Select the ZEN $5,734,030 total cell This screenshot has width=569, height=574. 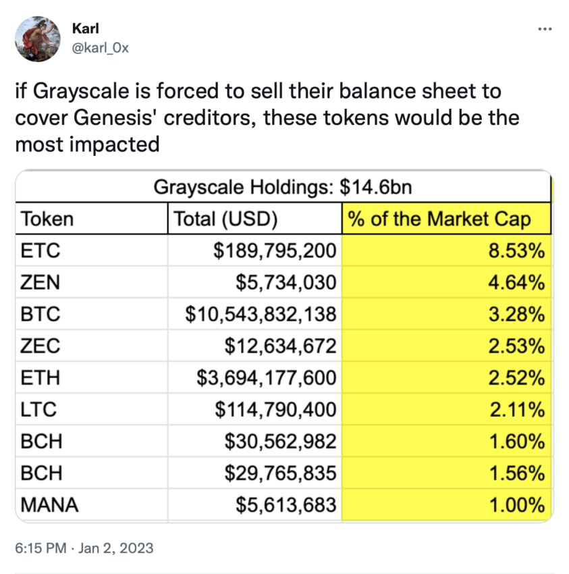254,282
